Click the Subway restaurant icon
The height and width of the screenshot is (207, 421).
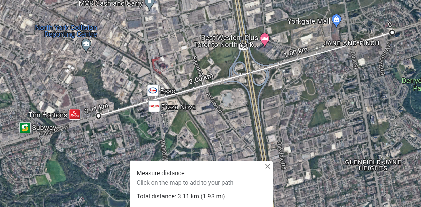(x=25, y=127)
